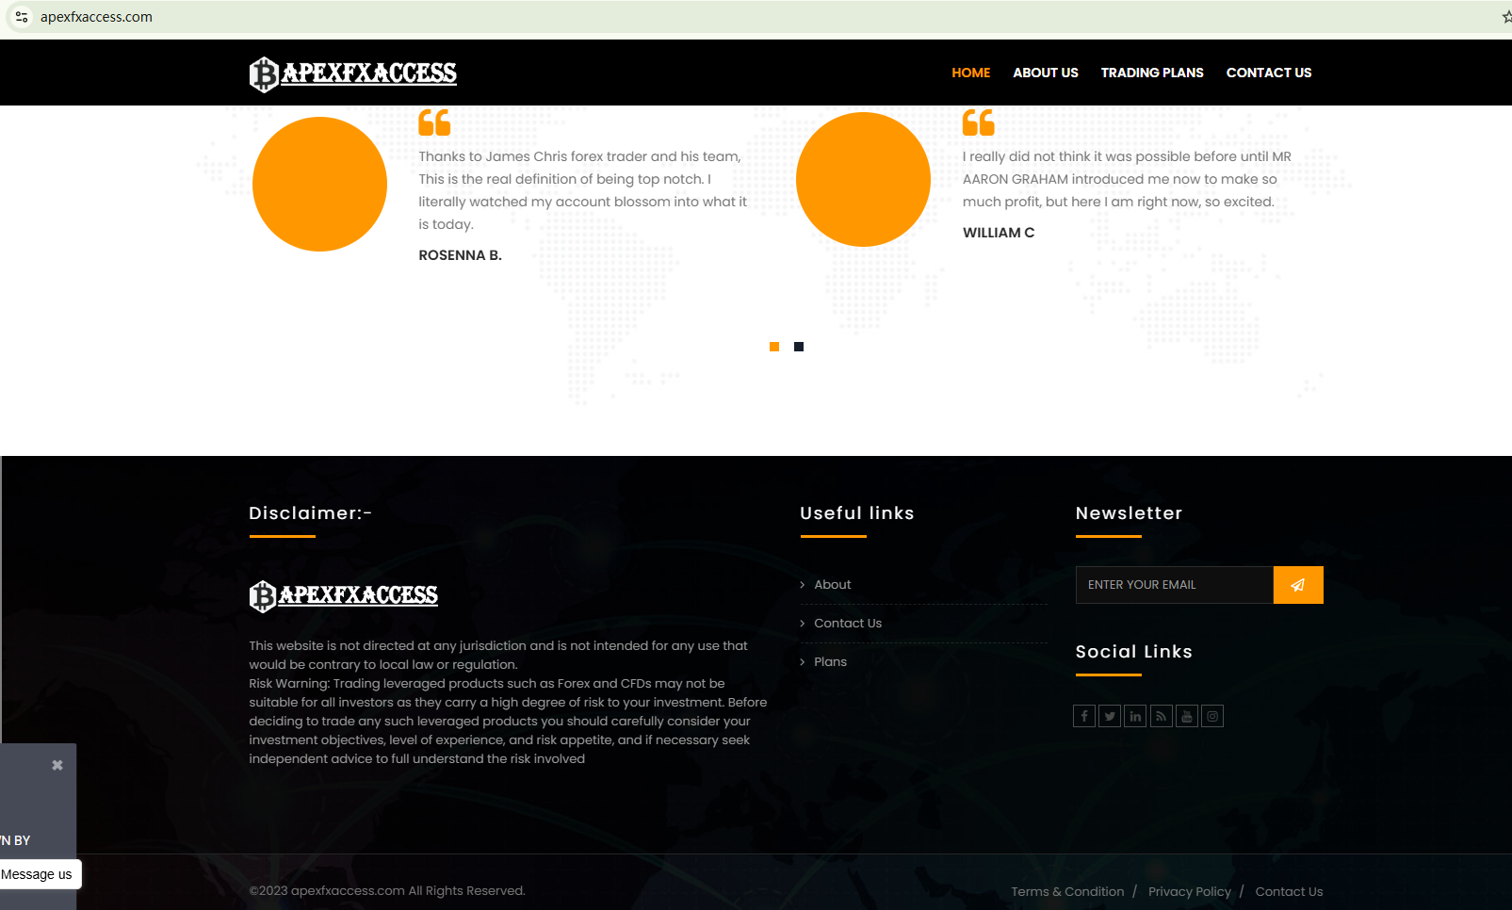Image resolution: width=1512 pixels, height=910 pixels.
Task: Open the ABOUT US navigation item
Action: [x=1046, y=73]
